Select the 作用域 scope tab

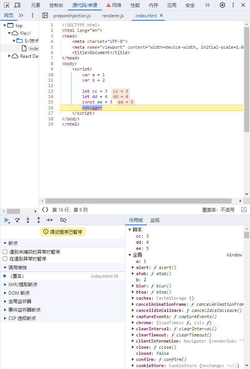pos(136,220)
